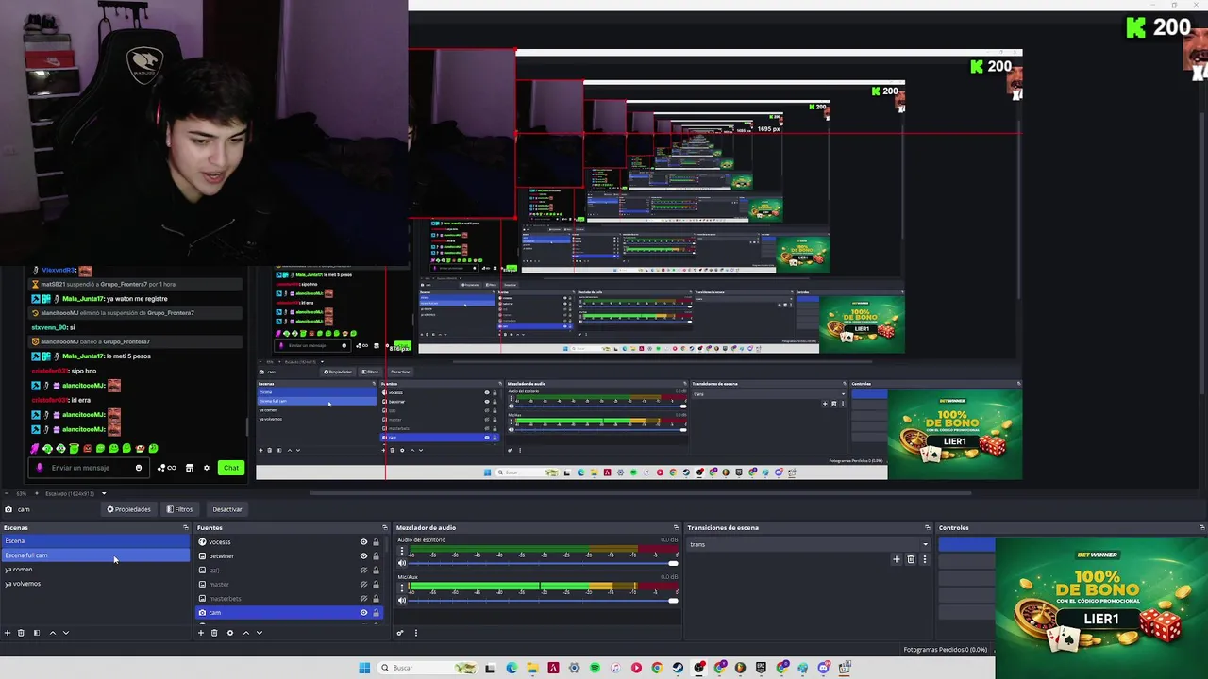Viewport: 1208px width, 679px height.
Task: Mute the Mic/Aux speaker icon
Action: (x=402, y=600)
